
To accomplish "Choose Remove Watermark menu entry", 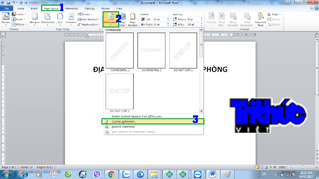I will coord(154,126).
